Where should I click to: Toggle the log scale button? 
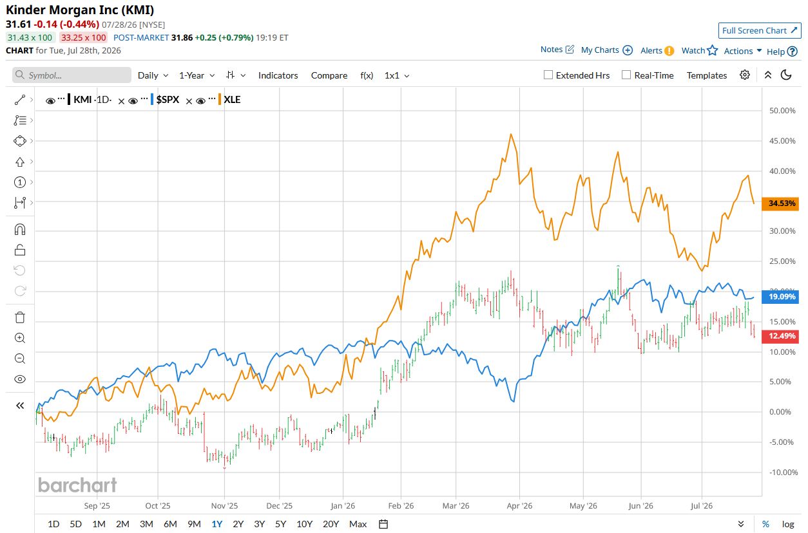787,524
